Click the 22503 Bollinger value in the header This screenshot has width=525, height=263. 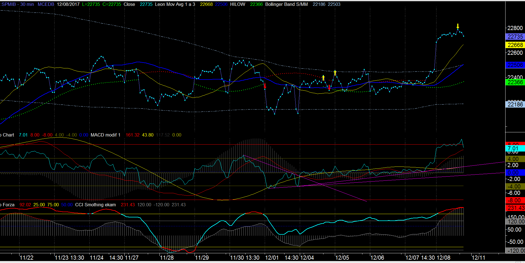[x=334, y=4]
